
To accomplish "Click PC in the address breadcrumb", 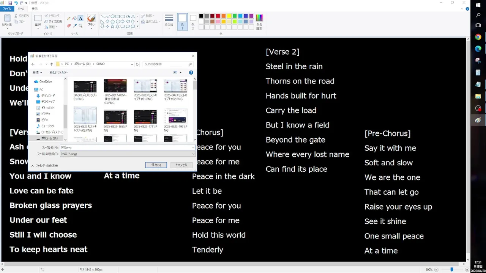I will click(x=67, y=64).
